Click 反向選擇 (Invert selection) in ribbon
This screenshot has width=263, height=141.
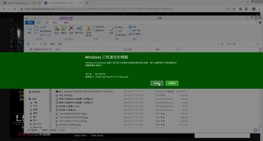(x=134, y=34)
